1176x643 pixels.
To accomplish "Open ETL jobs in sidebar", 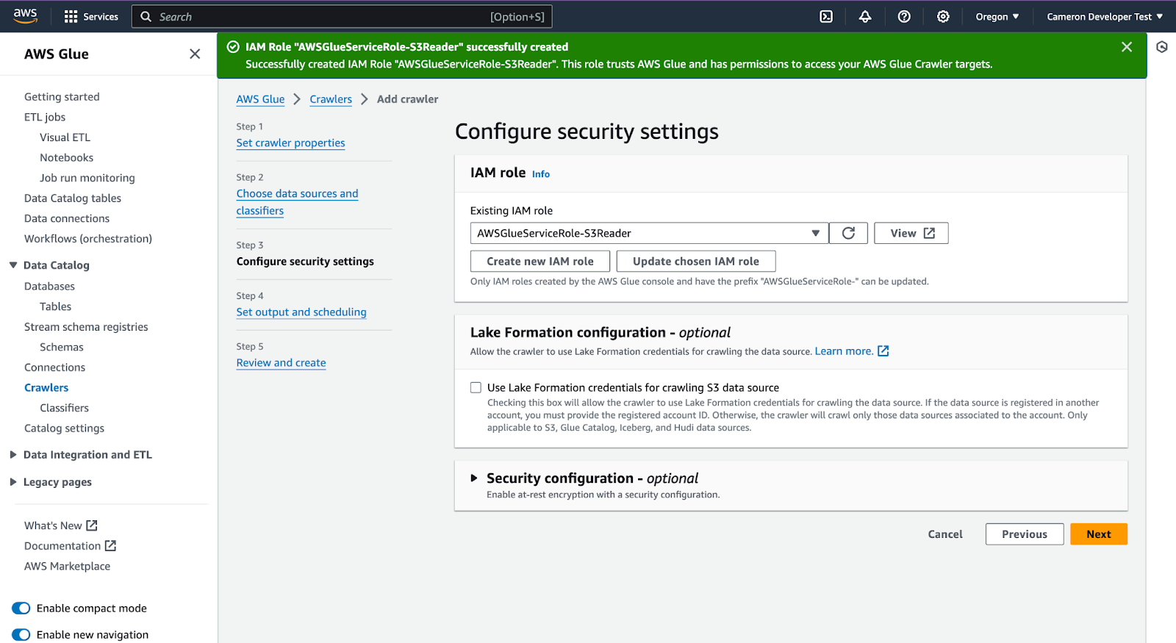I will pyautogui.click(x=45, y=117).
